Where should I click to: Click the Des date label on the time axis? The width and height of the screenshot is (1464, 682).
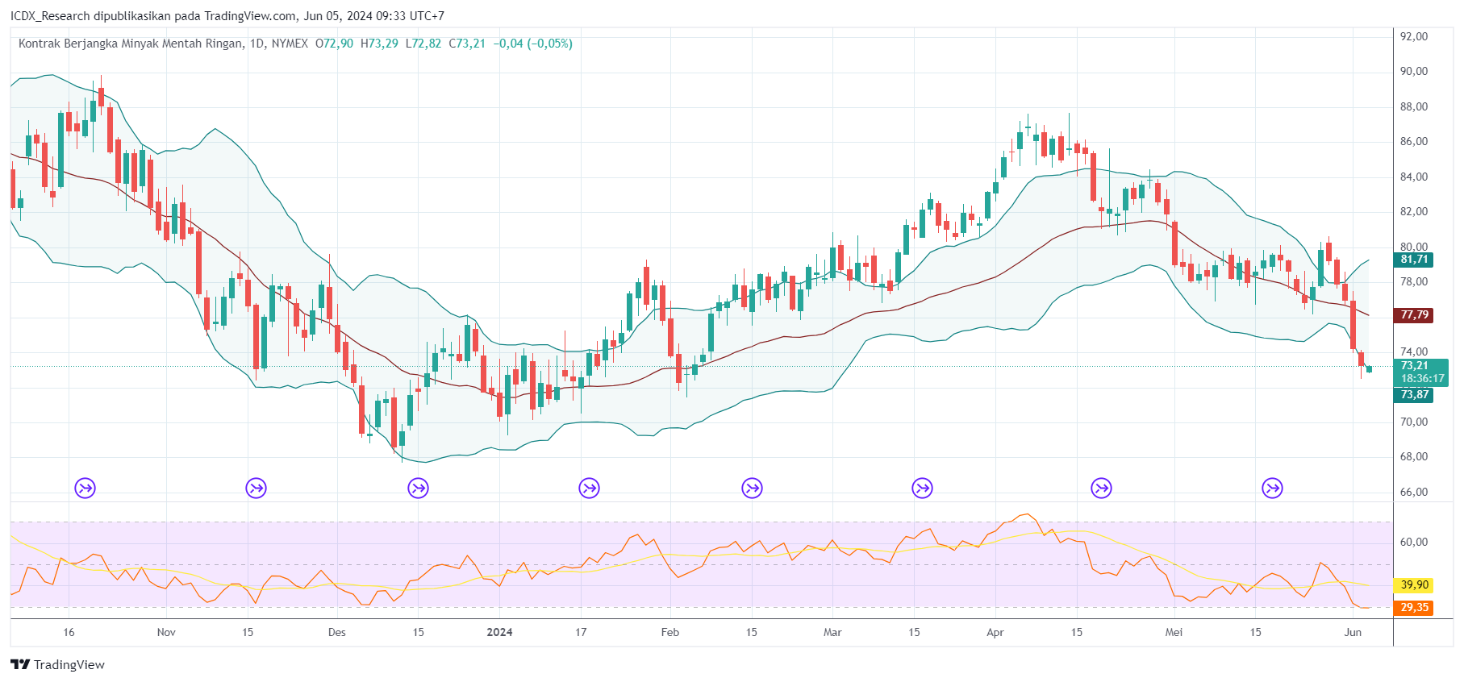click(x=337, y=632)
